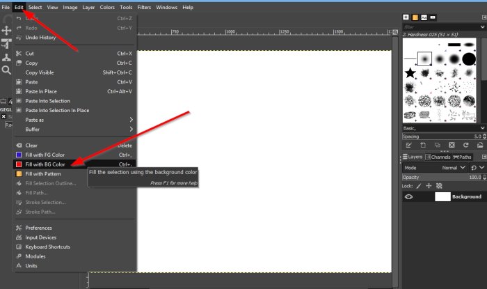Adjust the brush Spacing stepper arrows
Image resolution: width=487 pixels, height=289 pixels.
pyautogui.click(x=484, y=136)
